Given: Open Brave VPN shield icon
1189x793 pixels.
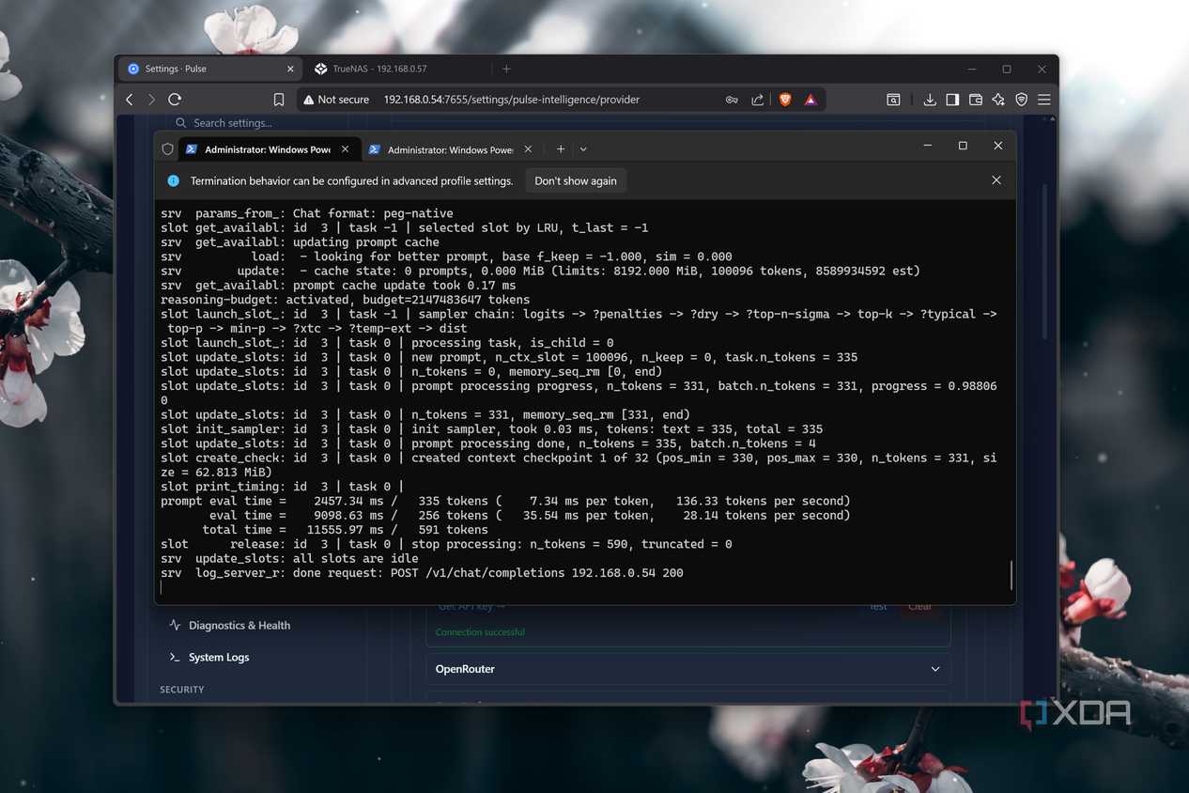Looking at the screenshot, I should coord(1021,100).
